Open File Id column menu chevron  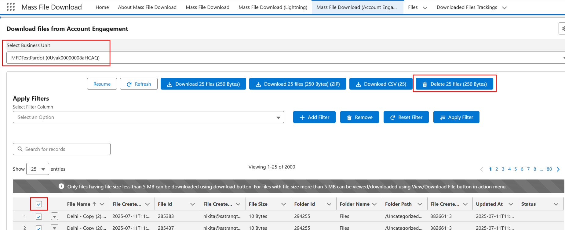[x=192, y=204]
